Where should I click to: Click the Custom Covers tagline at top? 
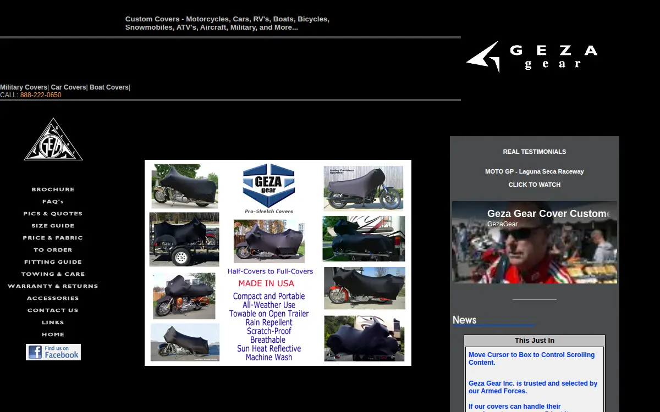coord(227,23)
